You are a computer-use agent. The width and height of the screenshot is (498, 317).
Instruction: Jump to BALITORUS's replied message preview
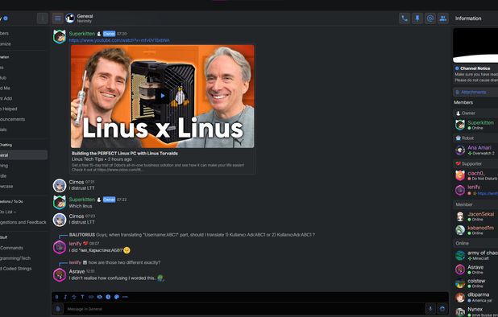(x=192, y=235)
